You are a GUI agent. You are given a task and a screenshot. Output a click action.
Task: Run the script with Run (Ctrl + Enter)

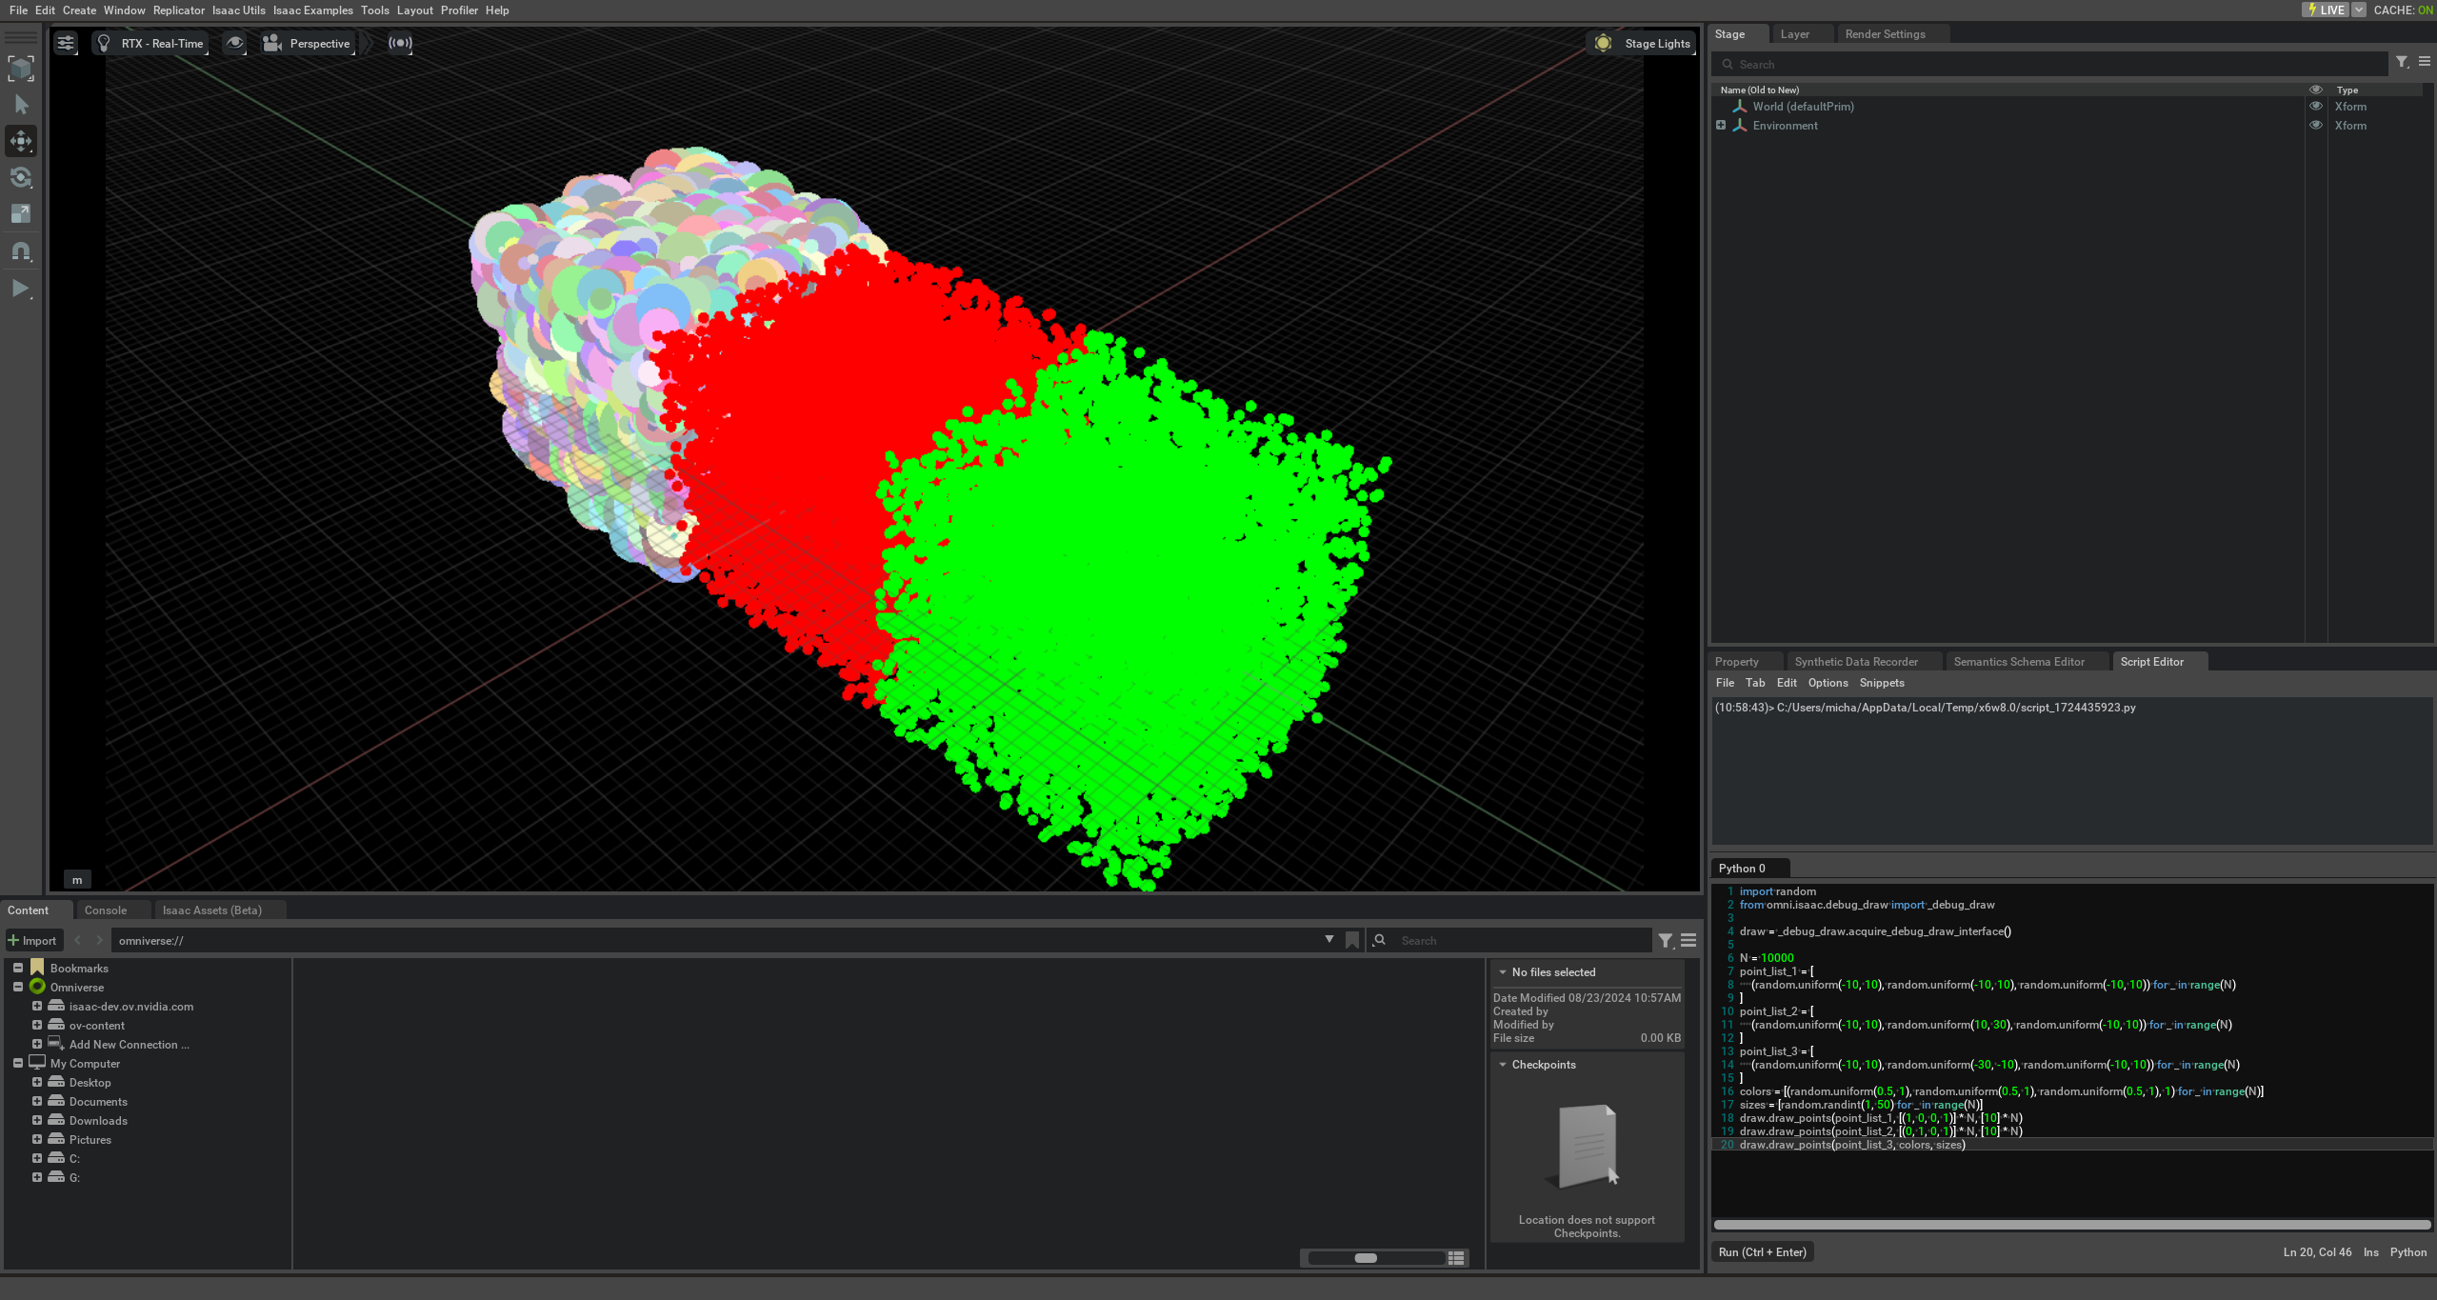pyautogui.click(x=1762, y=1251)
